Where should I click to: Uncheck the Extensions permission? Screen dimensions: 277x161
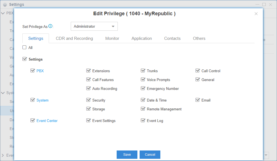pos(88,71)
